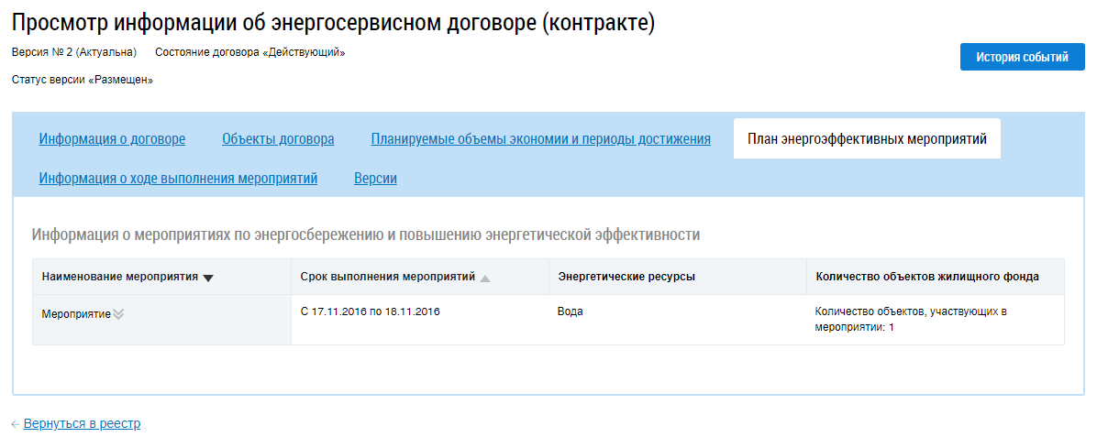Click the Количество объектов, участвующих в мероприятии cell

(x=911, y=319)
